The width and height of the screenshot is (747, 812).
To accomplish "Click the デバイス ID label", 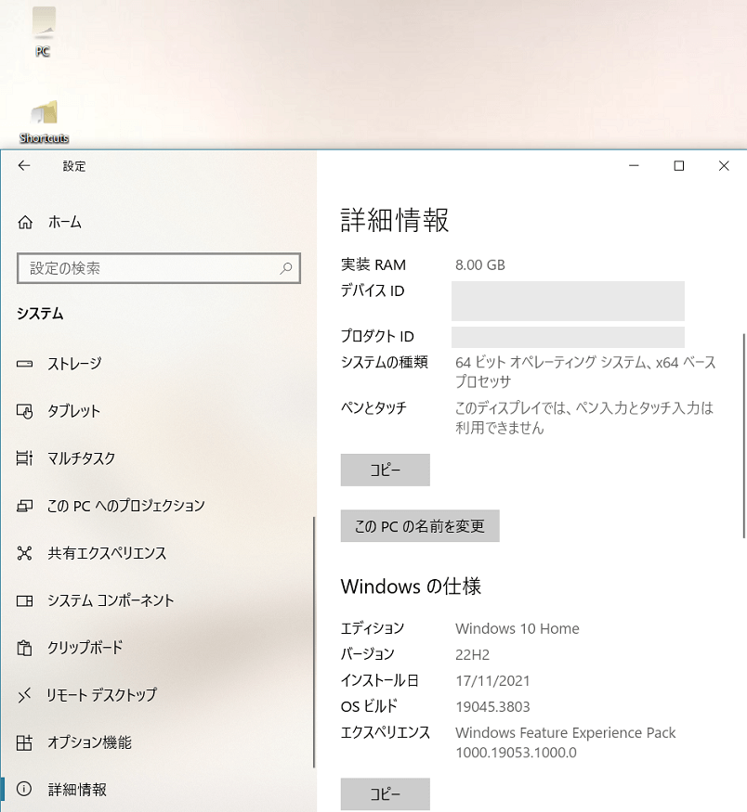I will point(373,291).
